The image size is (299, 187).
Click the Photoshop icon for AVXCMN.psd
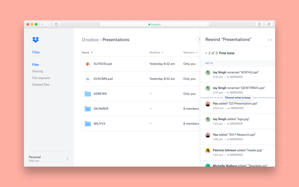[x=88, y=79]
